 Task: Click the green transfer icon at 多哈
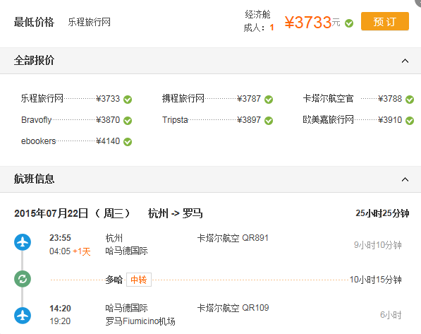[23, 279]
